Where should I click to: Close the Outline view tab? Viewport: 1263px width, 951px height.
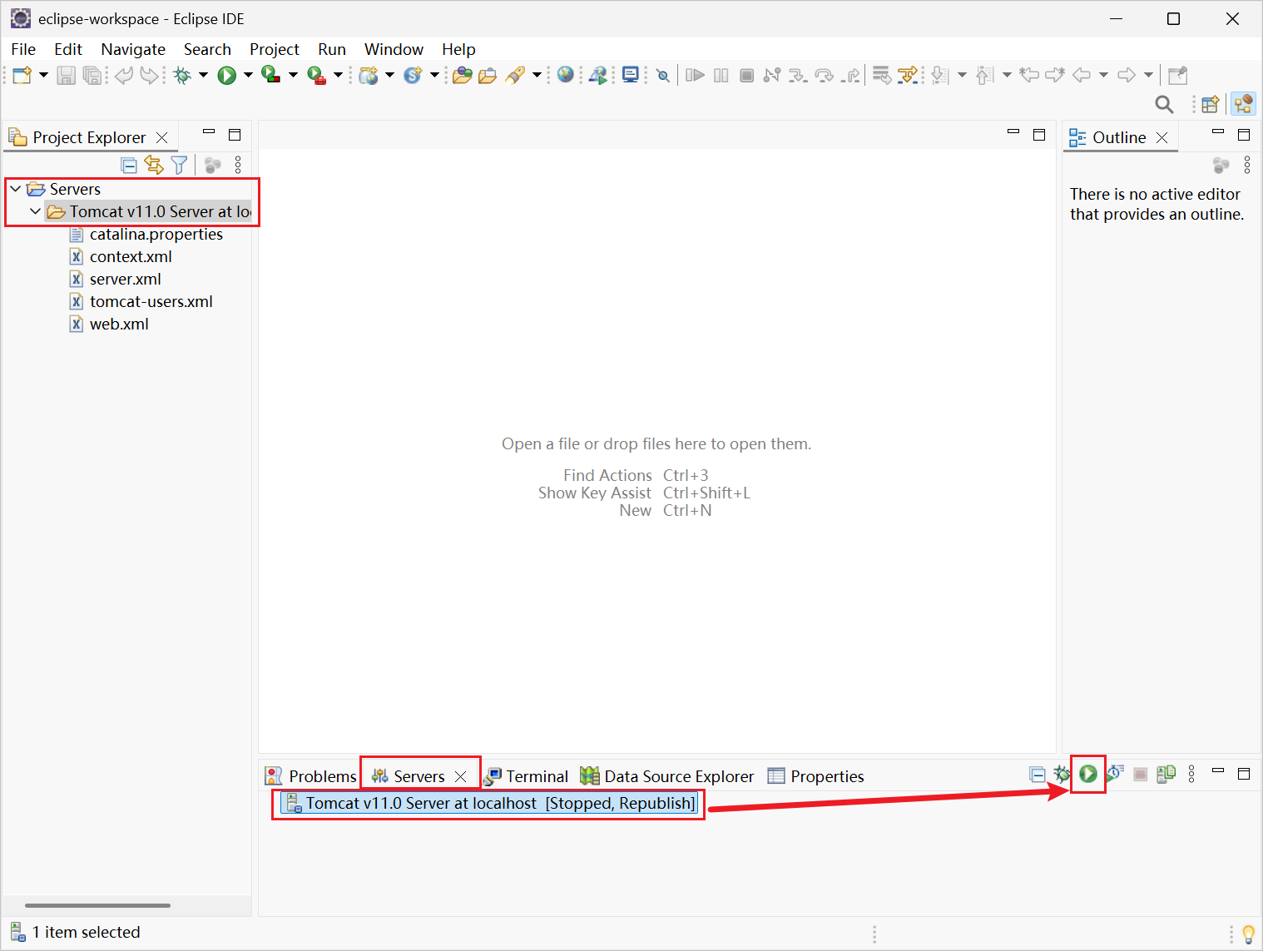pos(1162,137)
